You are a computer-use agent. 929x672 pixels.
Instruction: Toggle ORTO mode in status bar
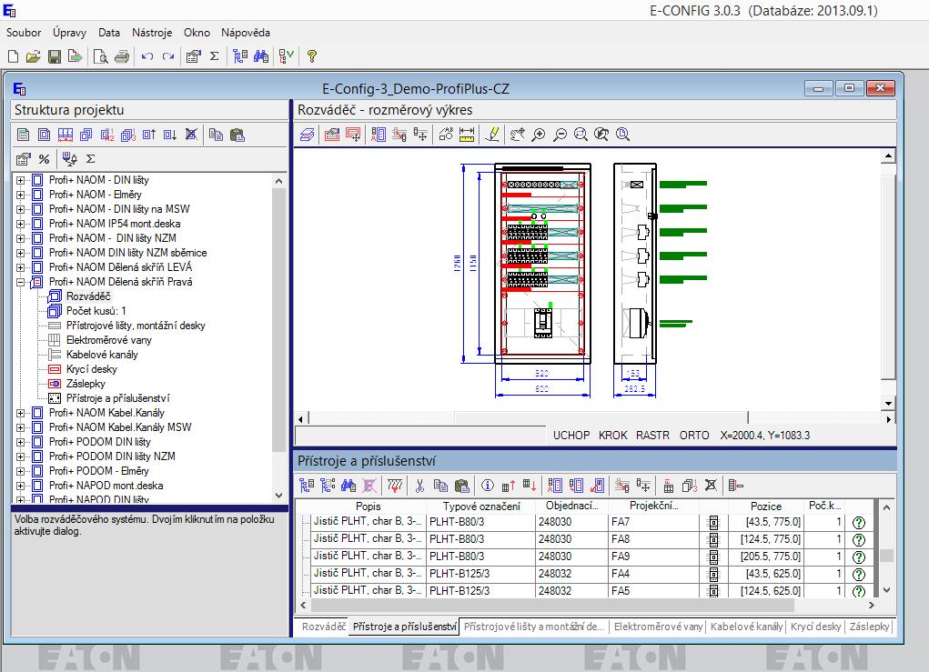point(694,436)
